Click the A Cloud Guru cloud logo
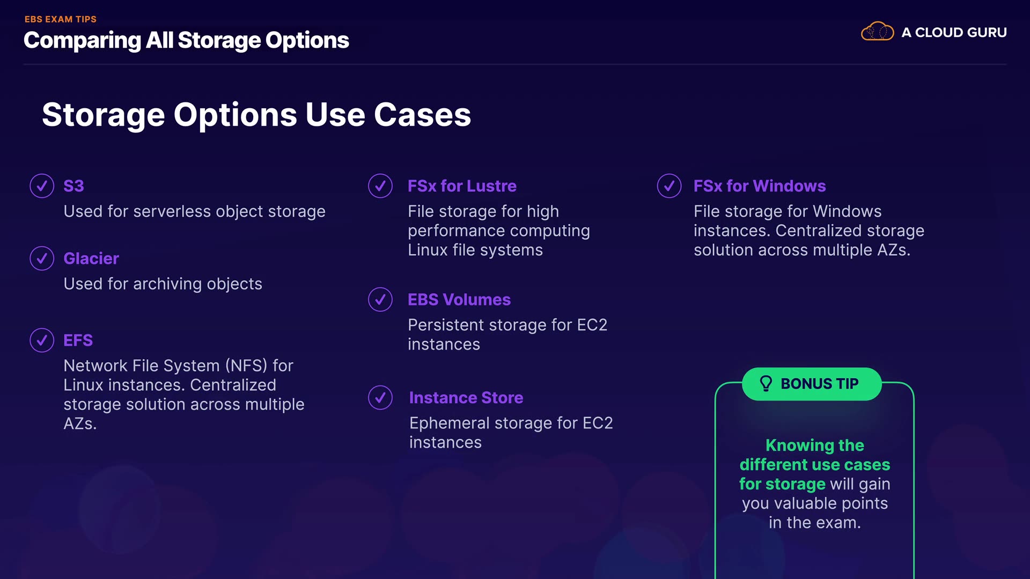 click(x=877, y=32)
